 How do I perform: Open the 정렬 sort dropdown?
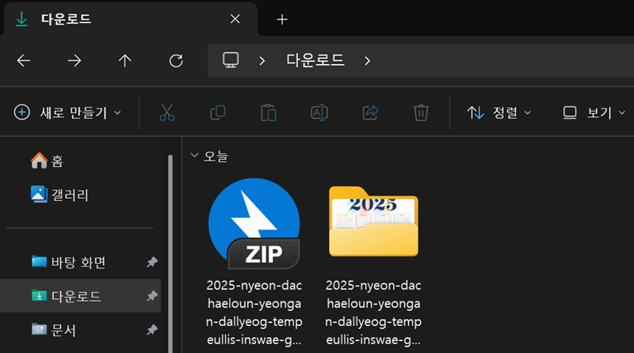(x=498, y=112)
